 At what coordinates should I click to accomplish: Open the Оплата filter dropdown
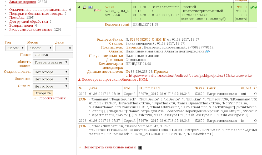click(51, 86)
